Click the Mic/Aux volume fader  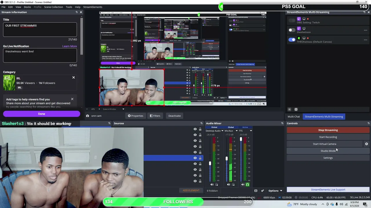[227, 159]
